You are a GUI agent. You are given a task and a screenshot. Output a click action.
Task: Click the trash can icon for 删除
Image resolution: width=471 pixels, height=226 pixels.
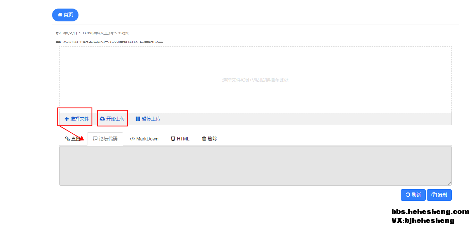point(204,139)
